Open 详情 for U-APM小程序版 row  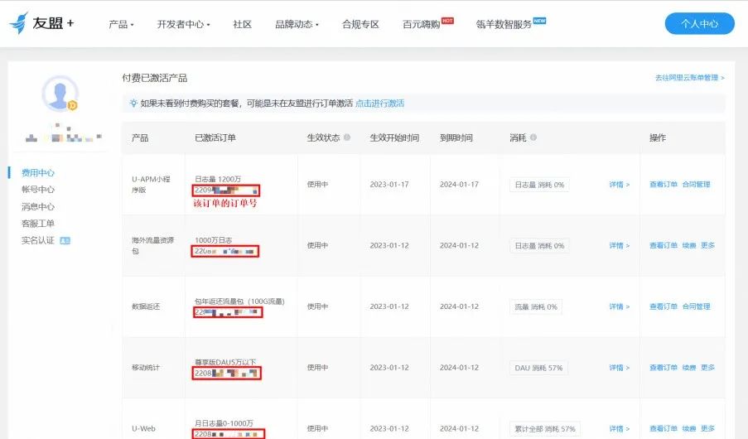click(x=620, y=184)
